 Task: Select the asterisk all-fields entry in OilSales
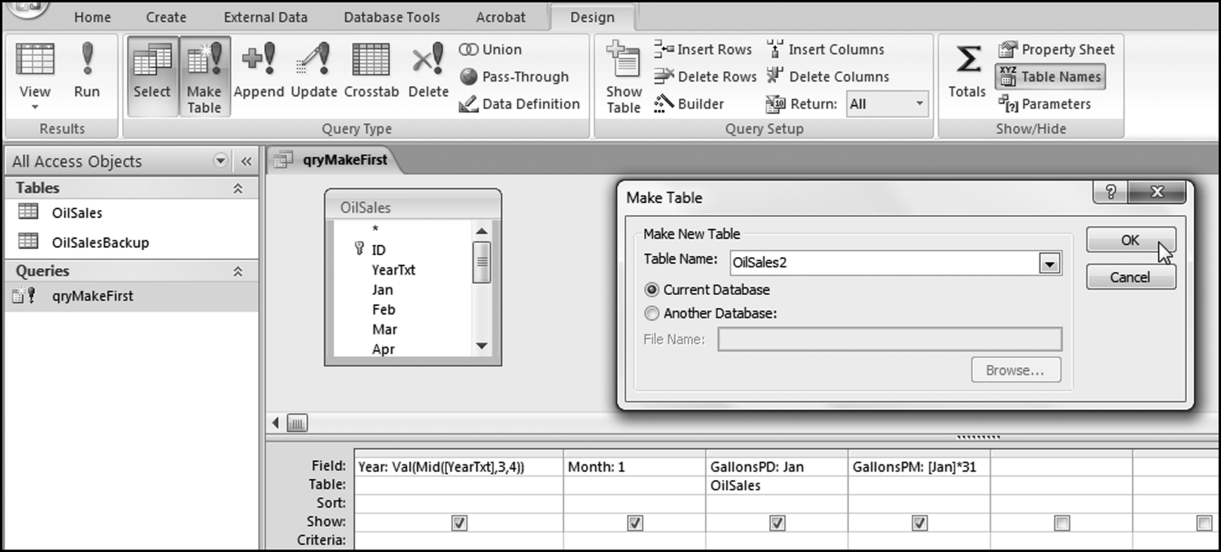(x=375, y=230)
